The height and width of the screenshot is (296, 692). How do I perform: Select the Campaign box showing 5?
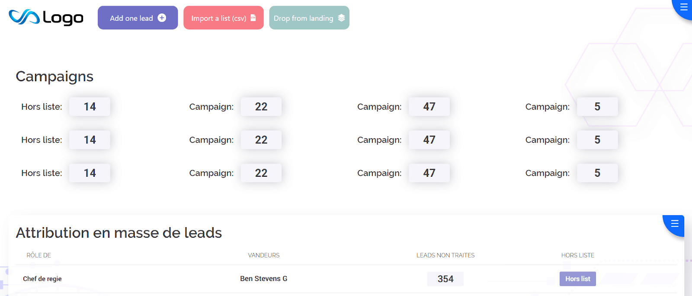[x=597, y=106]
